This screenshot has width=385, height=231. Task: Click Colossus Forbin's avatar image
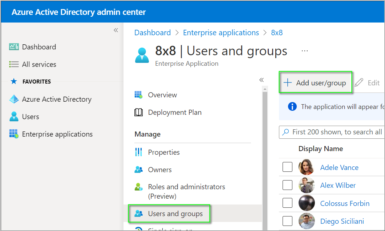[x=307, y=203]
